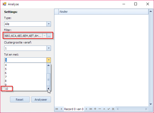
Task: Confirm edit checkmark icon in navigator
Action: [x=109, y=109]
